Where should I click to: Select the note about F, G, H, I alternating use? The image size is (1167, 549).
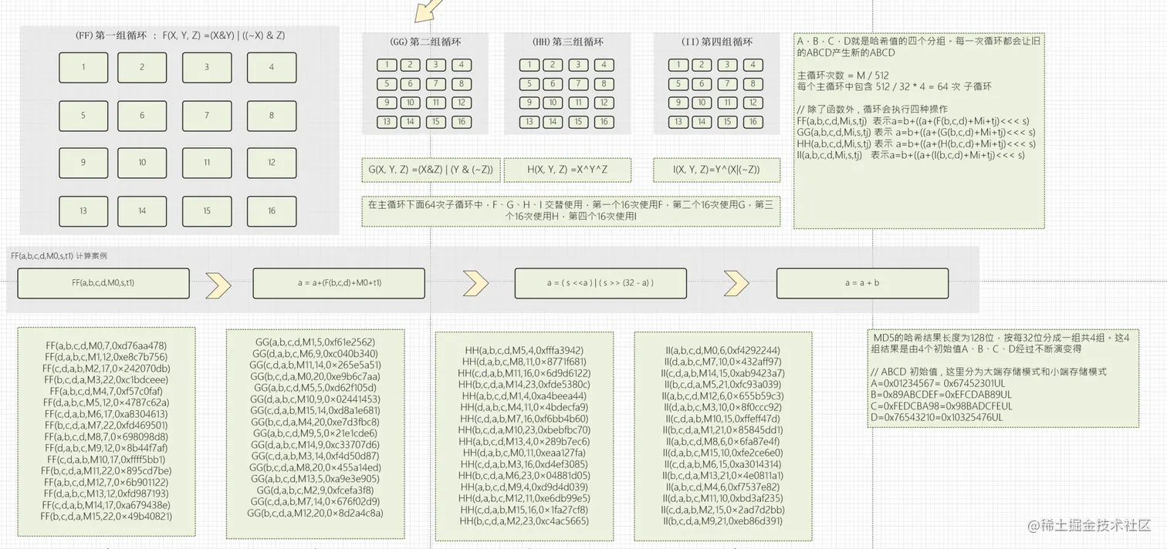coord(570,211)
